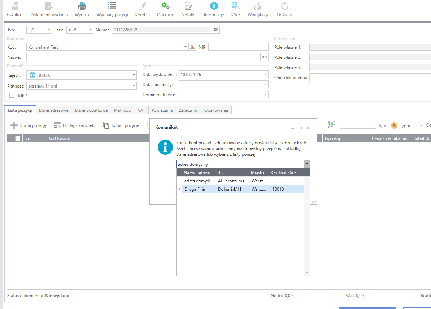The image size is (431, 309).
Task: Expand the adres domyślny combo box
Action: [307, 164]
